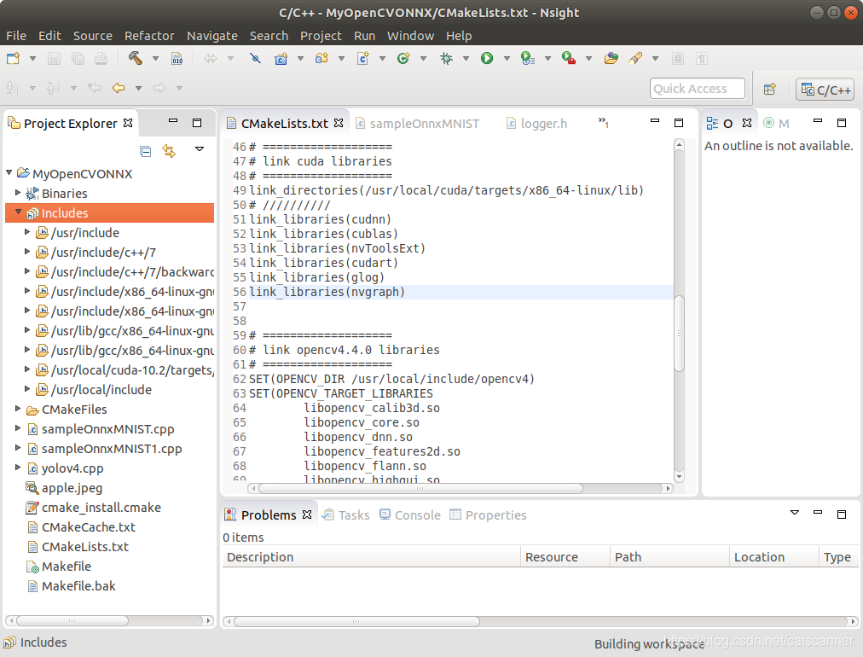Click the binary 010 file icon
Screen dimensions: 863x657
(x=177, y=58)
